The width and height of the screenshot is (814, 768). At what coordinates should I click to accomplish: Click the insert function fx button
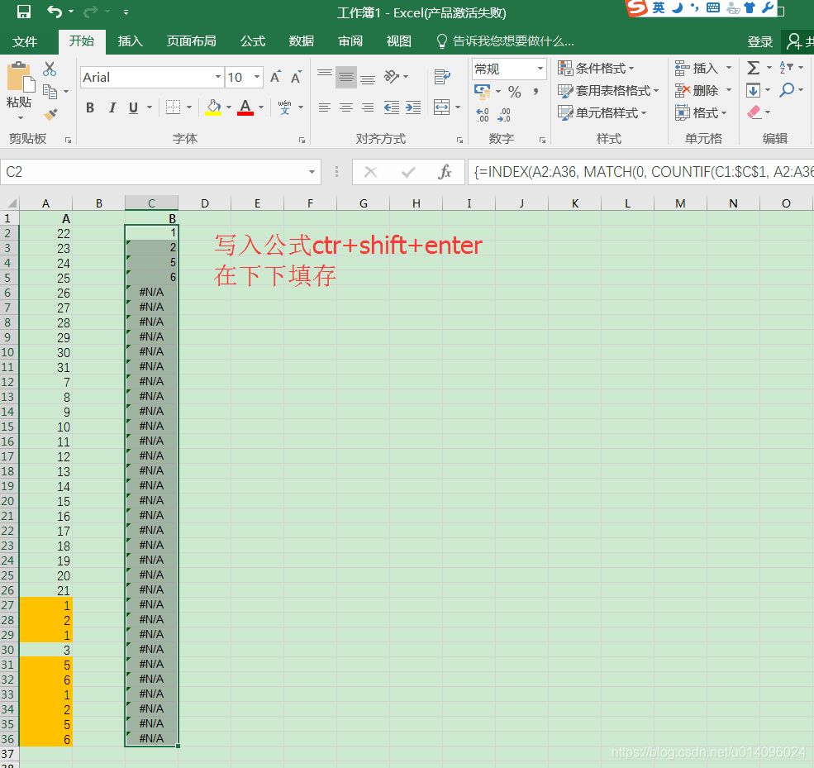click(445, 172)
